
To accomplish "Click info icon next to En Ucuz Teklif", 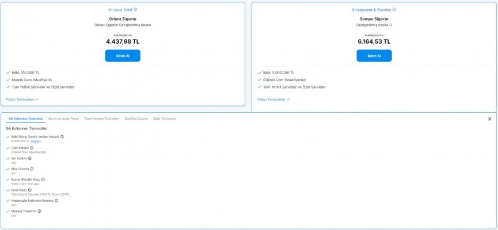I will pyautogui.click(x=136, y=10).
